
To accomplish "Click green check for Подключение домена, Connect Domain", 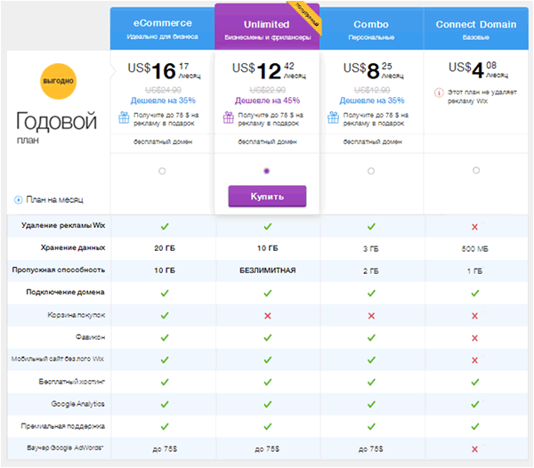I will tap(475, 293).
